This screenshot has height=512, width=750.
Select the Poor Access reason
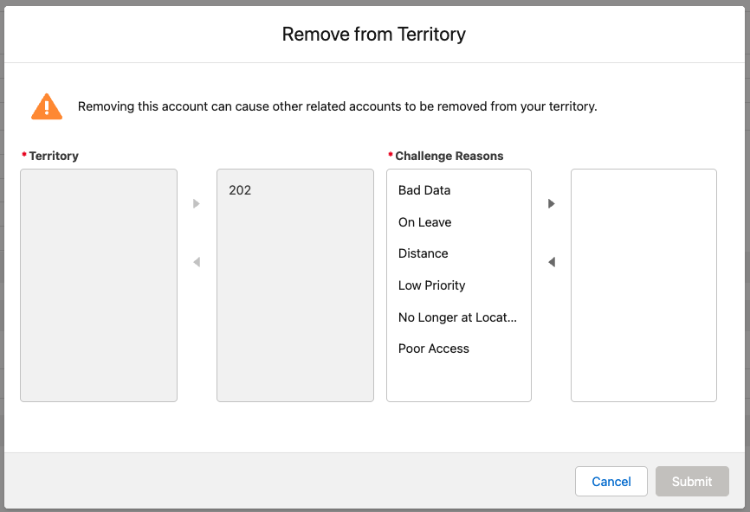[433, 349]
